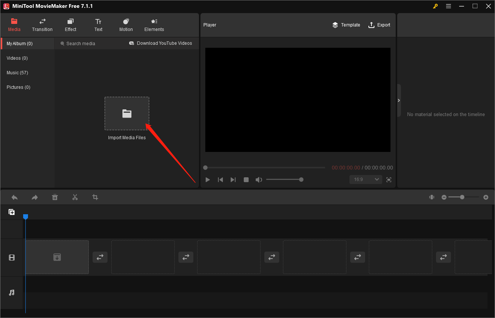
Task: Click the first timeline clip placeholder
Action: 57,257
